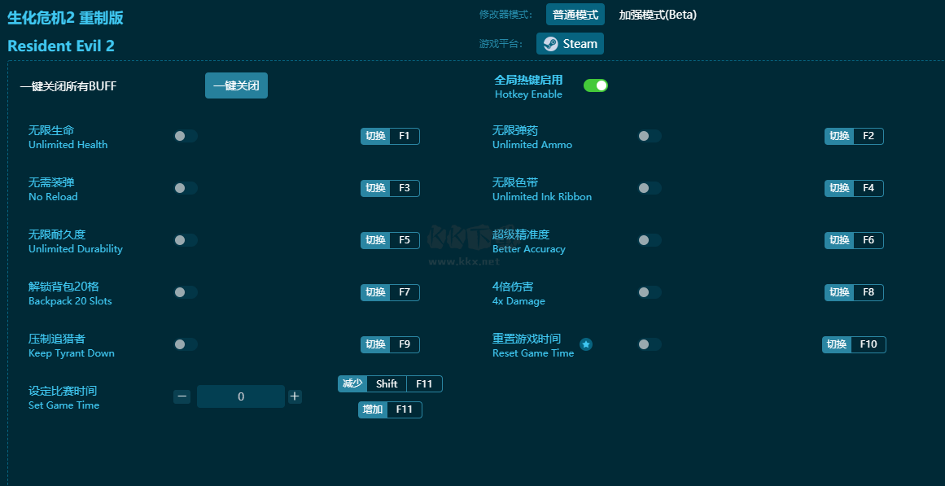Toggle Backpack 20 Slots switch
945x486 pixels.
pyautogui.click(x=186, y=292)
